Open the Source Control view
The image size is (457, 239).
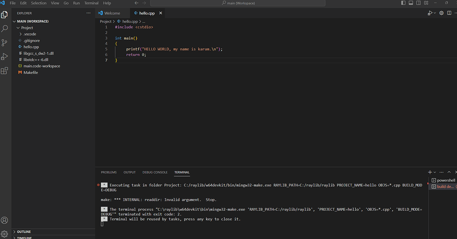pos(5,42)
